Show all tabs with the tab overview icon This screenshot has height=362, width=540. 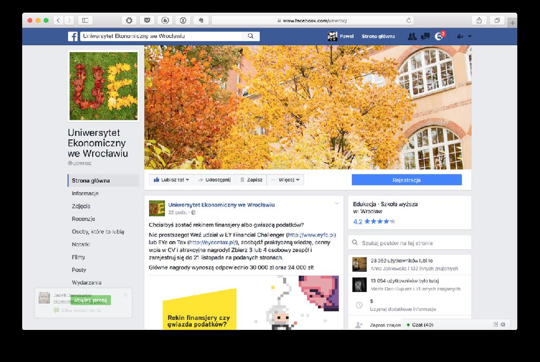pos(497,21)
